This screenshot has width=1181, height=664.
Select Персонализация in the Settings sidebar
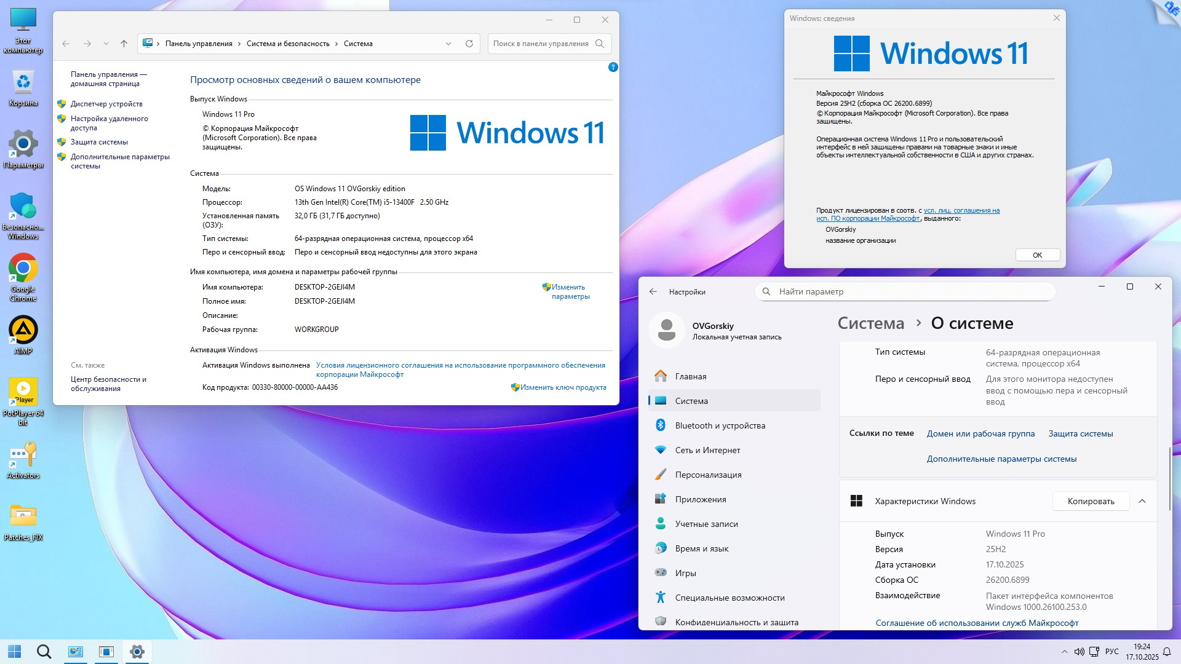click(708, 475)
